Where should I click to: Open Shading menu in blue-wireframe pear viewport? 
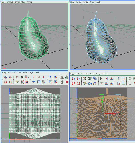[78, 2]
